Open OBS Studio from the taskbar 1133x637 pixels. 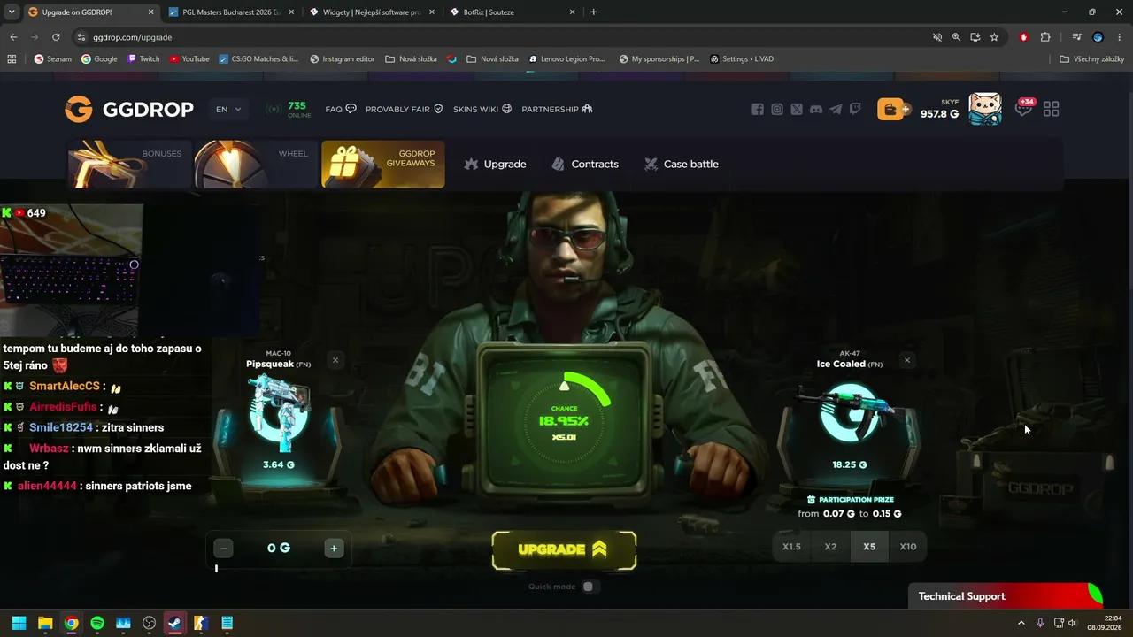pos(150,623)
